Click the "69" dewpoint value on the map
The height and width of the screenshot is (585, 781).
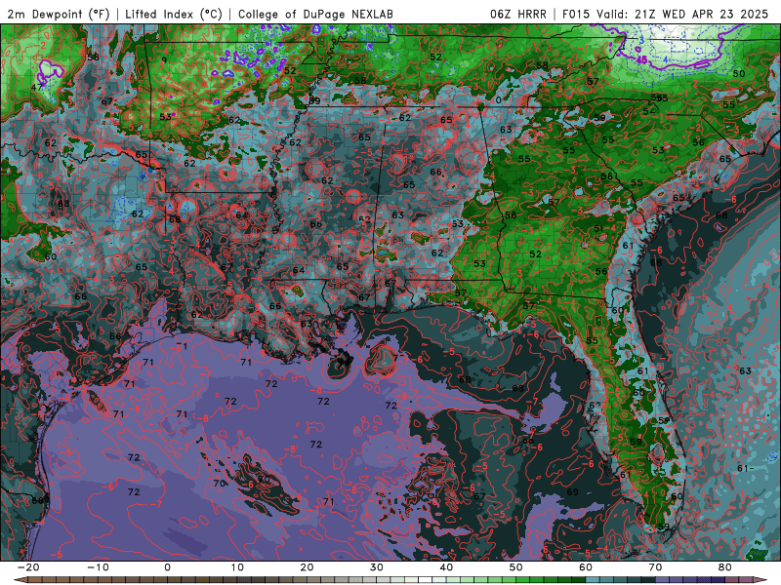[x=572, y=492]
